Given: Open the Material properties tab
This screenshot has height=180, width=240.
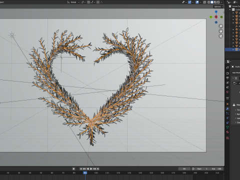Looking at the screenshot, I should (227, 132).
